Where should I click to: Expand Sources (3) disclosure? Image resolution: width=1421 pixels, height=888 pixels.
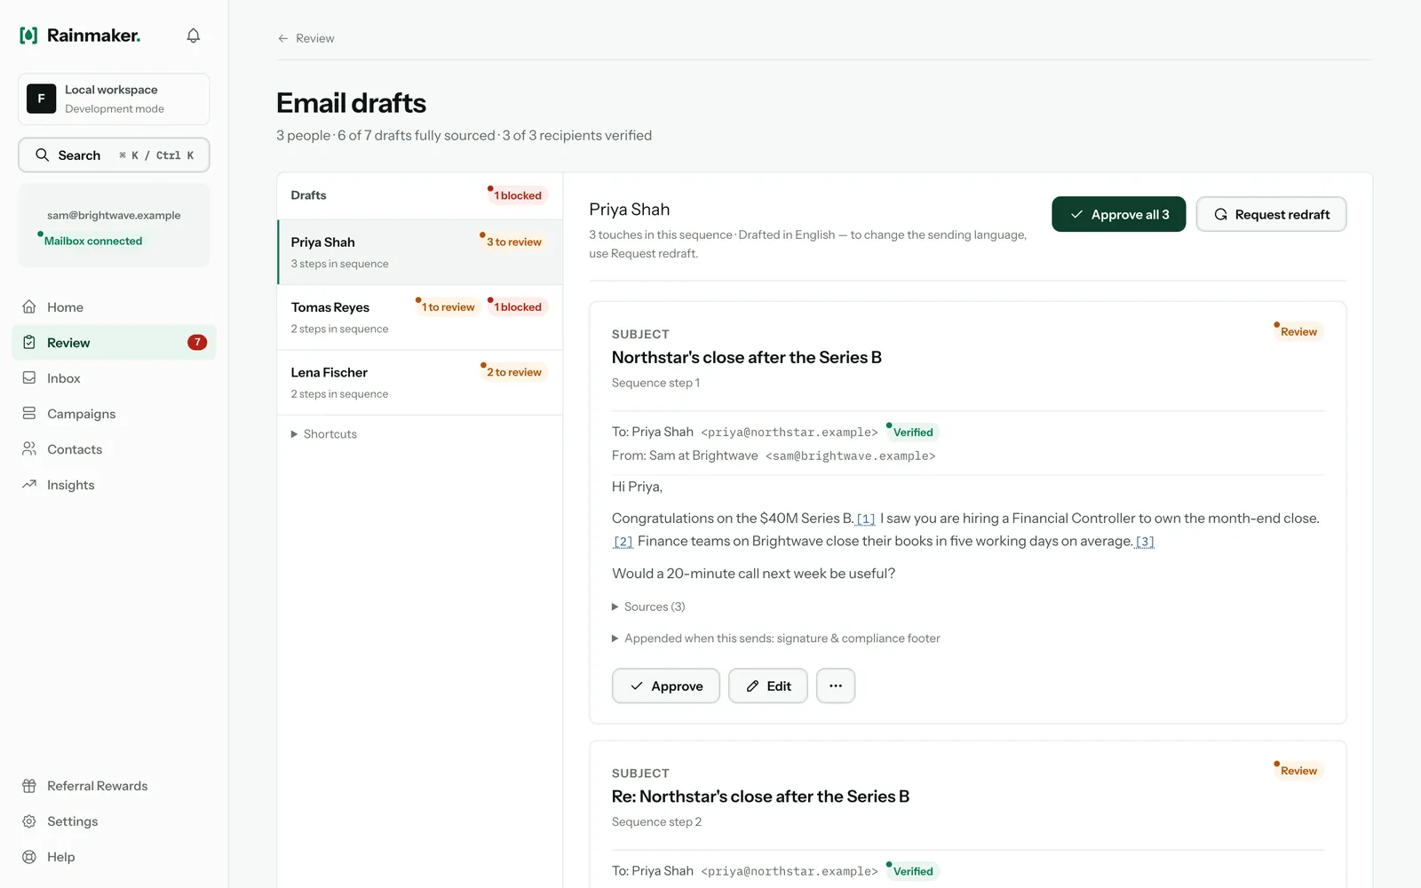pyautogui.click(x=648, y=607)
